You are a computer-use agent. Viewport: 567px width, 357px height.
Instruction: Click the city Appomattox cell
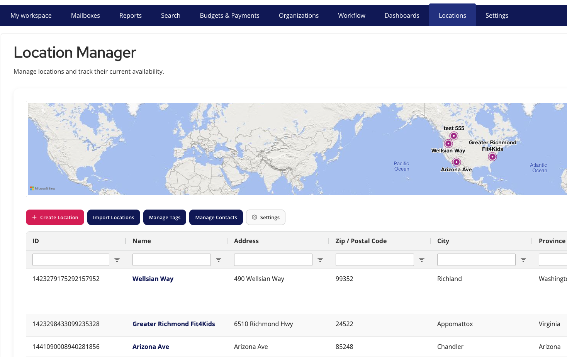[455, 324]
